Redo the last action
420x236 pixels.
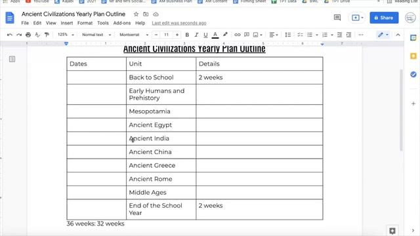[19, 35]
